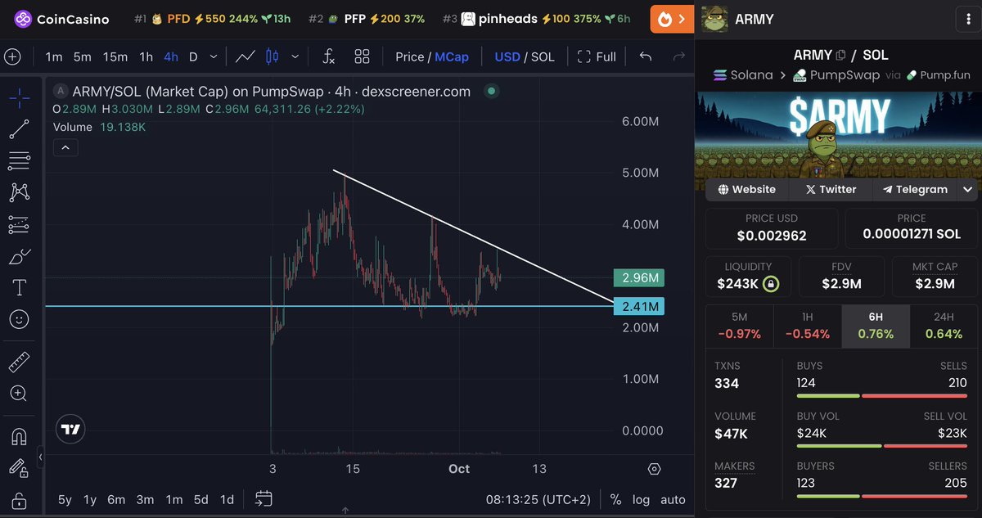982x518 pixels.
Task: Select the 1H price change tab
Action: point(807,326)
